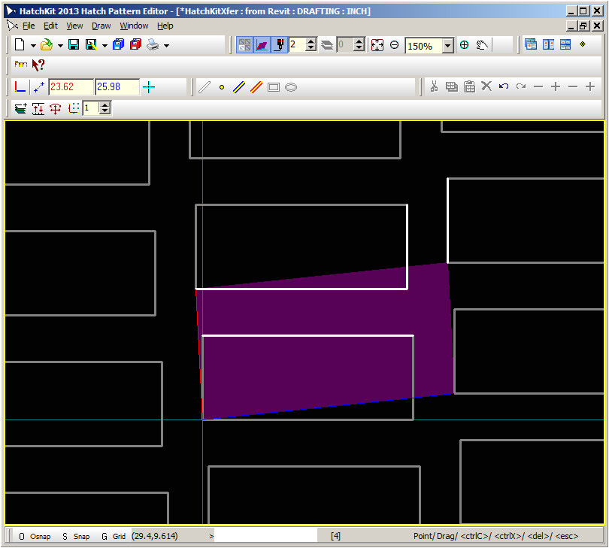Increase pen width stepper up arrow
Screen dimensions: 609x548
(311, 41)
